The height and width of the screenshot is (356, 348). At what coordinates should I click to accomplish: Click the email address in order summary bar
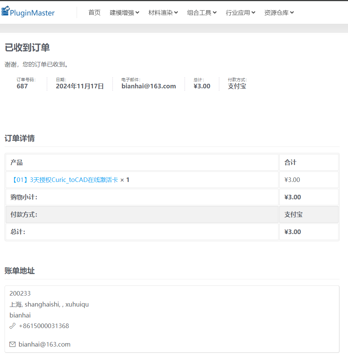148,86
